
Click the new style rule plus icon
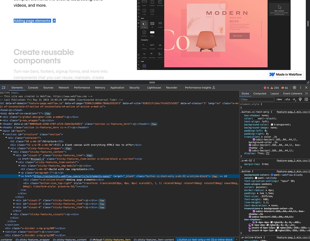tap(294, 99)
